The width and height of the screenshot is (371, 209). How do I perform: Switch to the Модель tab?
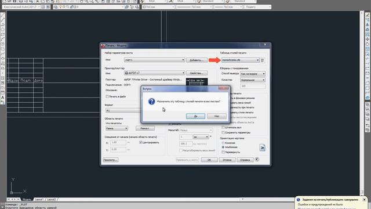coord(27,200)
